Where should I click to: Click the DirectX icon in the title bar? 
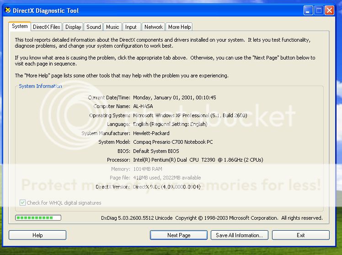tap(8, 10)
